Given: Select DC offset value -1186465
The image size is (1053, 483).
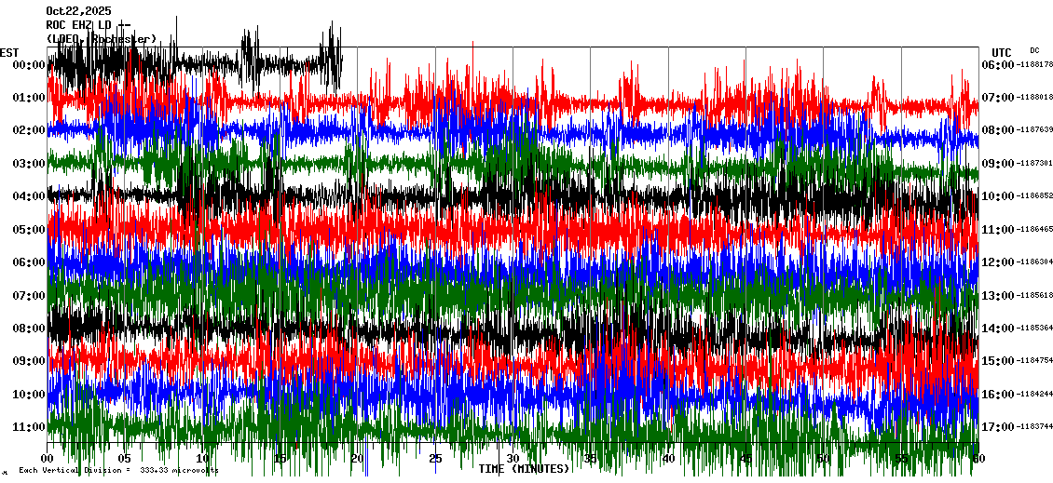Looking at the screenshot, I should pos(1033,230).
